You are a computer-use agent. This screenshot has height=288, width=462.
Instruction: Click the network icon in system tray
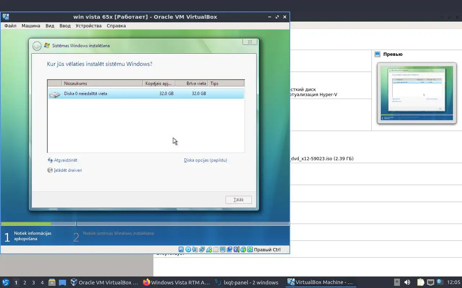[x=430, y=282]
